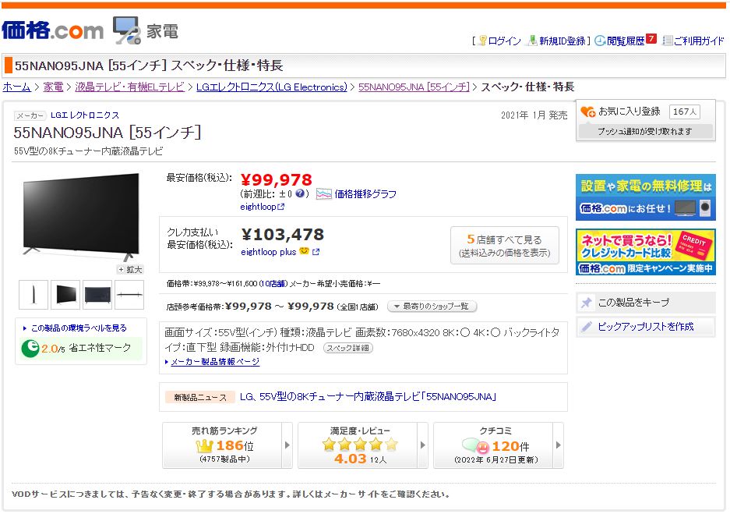730x514 pixels.
Task: Open 閲覧履歴 browsing history
Action: click(626, 41)
